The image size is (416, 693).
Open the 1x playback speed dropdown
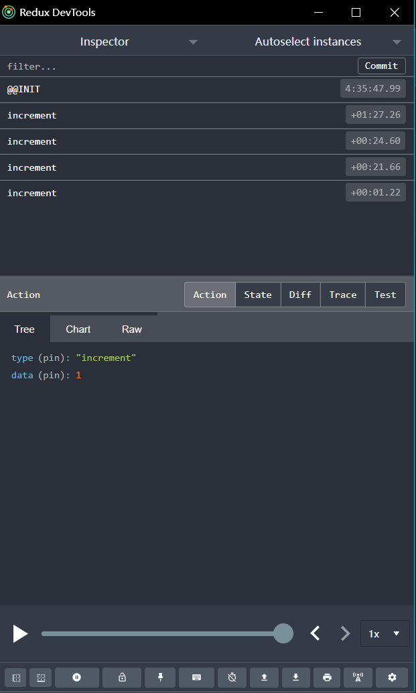coord(385,634)
